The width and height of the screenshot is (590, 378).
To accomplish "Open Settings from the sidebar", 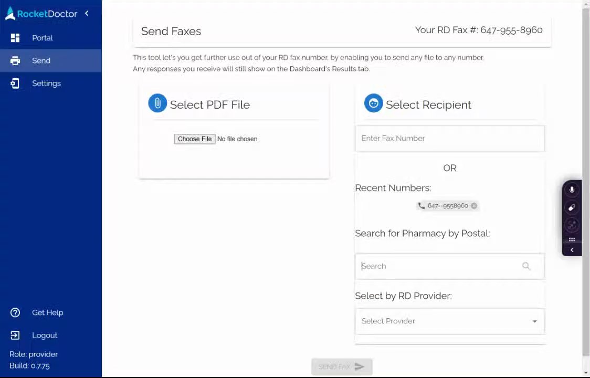I will 46,83.
